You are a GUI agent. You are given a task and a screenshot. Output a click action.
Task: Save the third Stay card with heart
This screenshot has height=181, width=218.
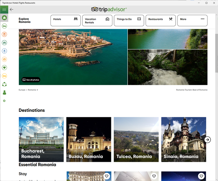point(201,176)
